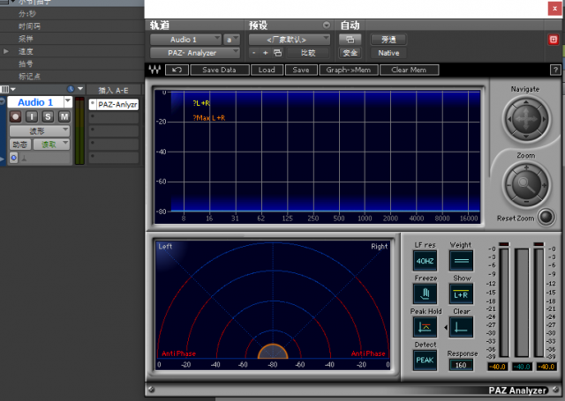Mute the Audio 1 track
Viewport: 565px width, 401px height.
64,116
